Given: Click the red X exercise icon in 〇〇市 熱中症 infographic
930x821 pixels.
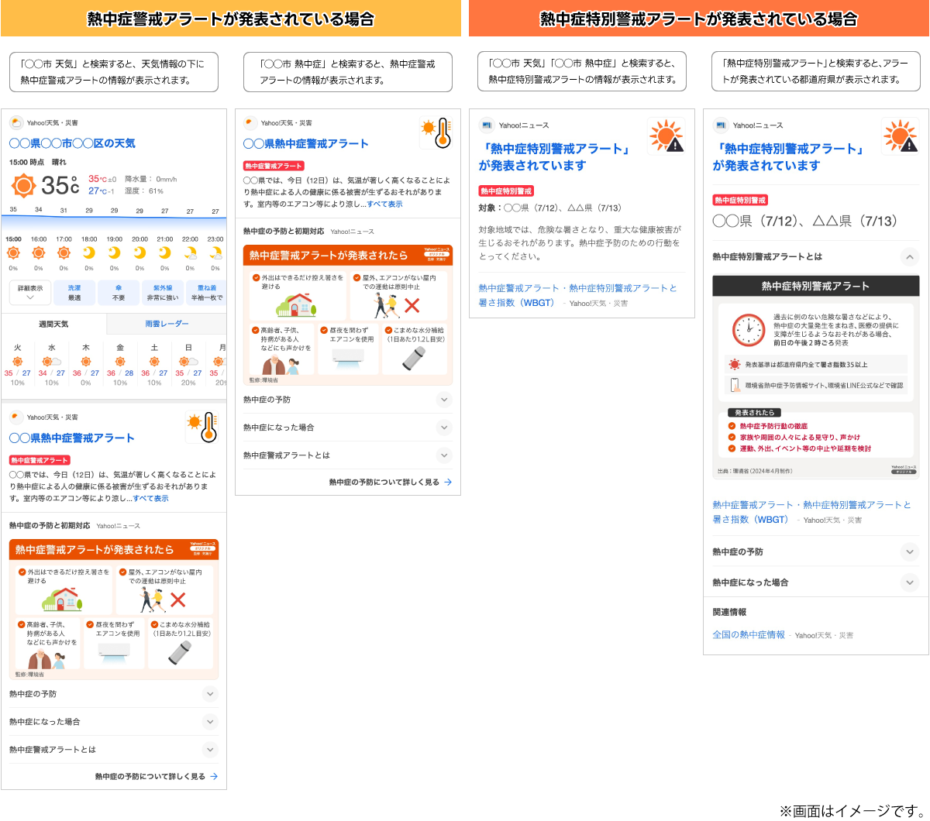Looking at the screenshot, I should [x=412, y=305].
